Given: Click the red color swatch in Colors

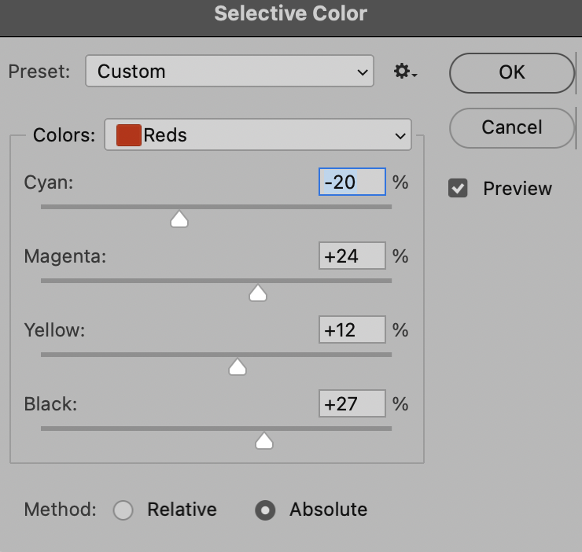Looking at the screenshot, I should pos(128,135).
